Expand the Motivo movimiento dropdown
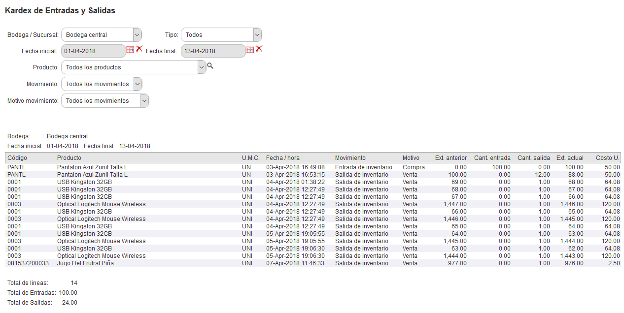The width and height of the screenshot is (624, 313). pyautogui.click(x=144, y=101)
